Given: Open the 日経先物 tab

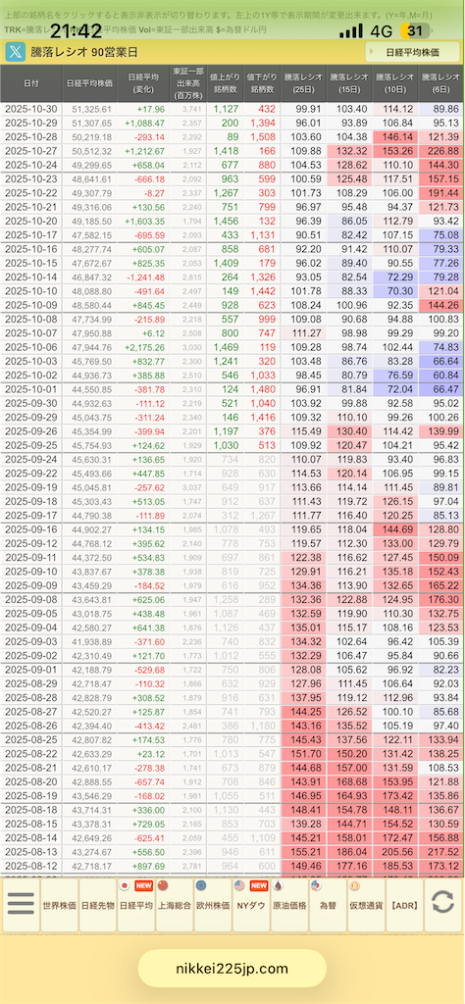Looking at the screenshot, I should (97, 905).
